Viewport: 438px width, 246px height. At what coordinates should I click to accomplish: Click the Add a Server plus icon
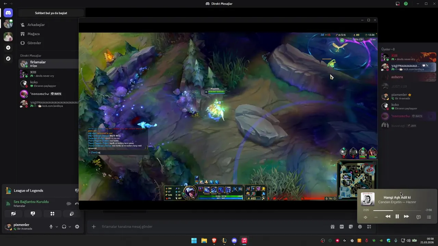8,48
